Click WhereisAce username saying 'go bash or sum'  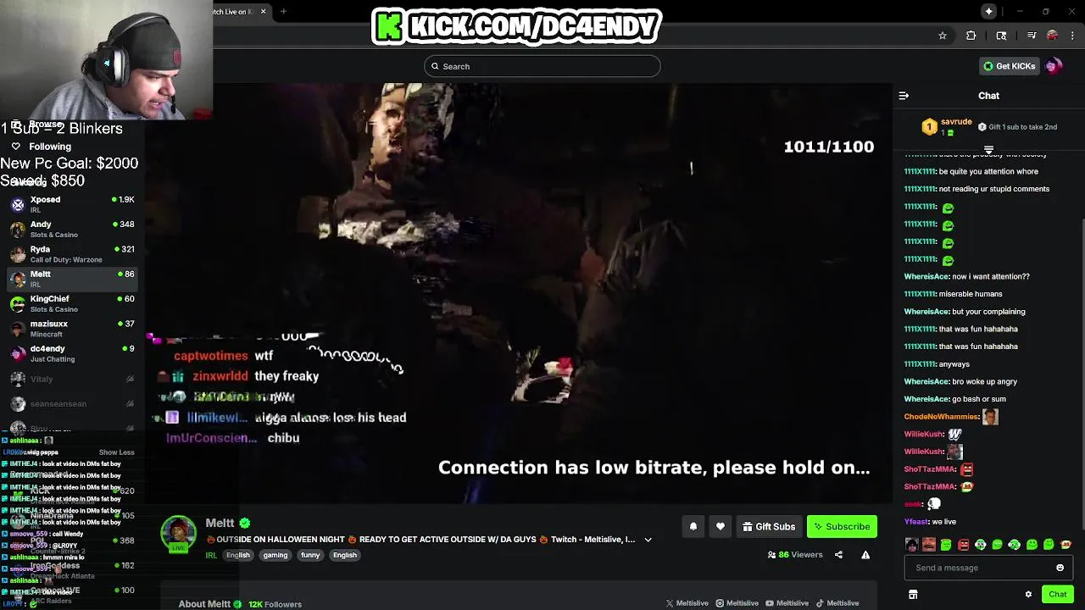click(x=926, y=399)
